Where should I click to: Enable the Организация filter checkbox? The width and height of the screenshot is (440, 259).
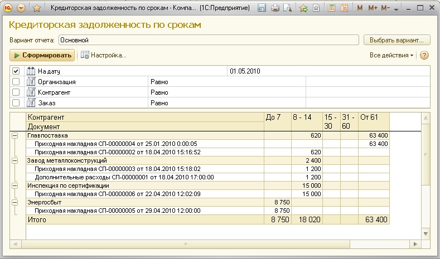16,81
